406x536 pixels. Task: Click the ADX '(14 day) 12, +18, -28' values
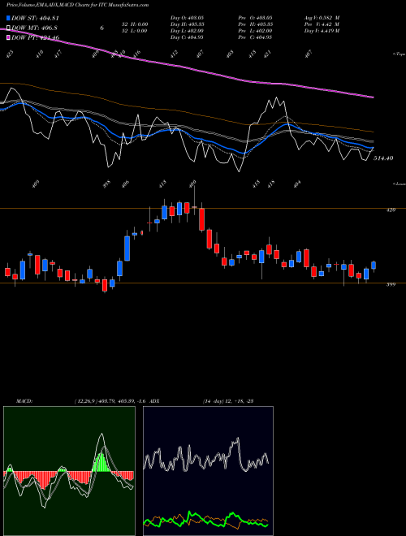click(228, 401)
